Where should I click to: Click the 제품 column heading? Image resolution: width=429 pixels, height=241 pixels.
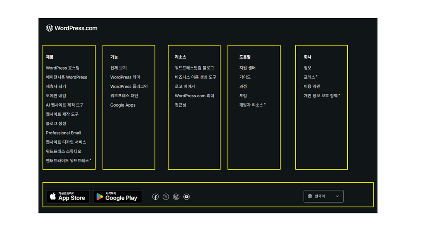tap(50, 57)
